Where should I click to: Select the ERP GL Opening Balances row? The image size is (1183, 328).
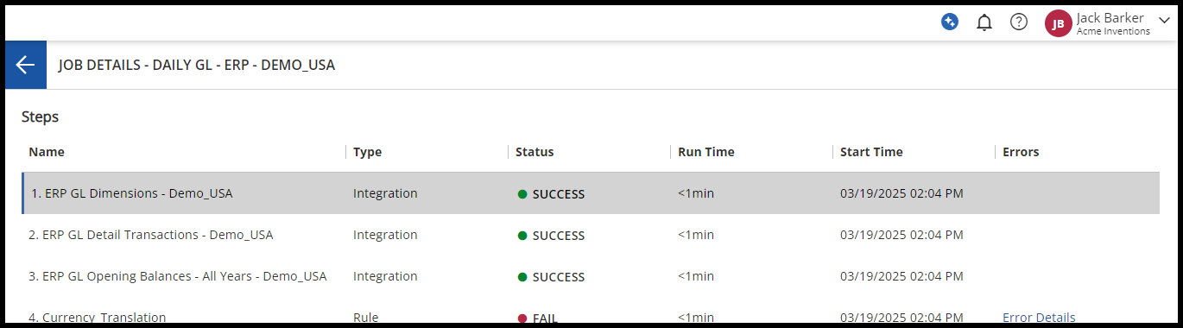591,276
